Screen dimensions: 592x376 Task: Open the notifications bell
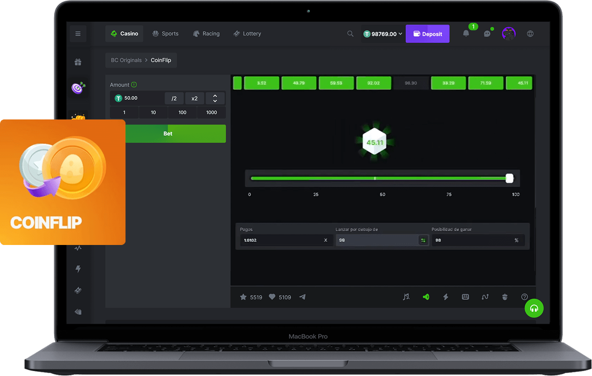click(x=466, y=34)
